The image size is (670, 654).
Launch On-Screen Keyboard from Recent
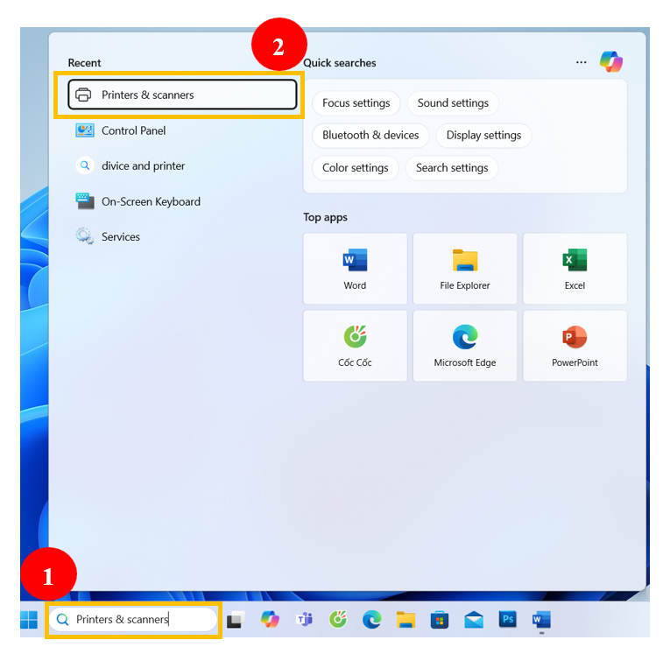[150, 201]
